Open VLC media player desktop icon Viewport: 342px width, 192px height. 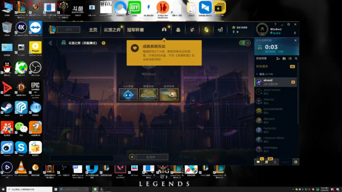point(21,169)
